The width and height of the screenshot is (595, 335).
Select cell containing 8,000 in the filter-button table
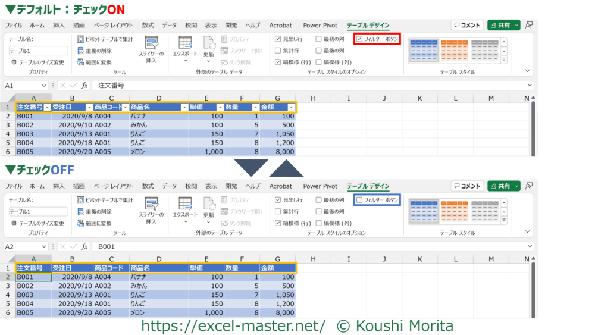[x=277, y=152]
